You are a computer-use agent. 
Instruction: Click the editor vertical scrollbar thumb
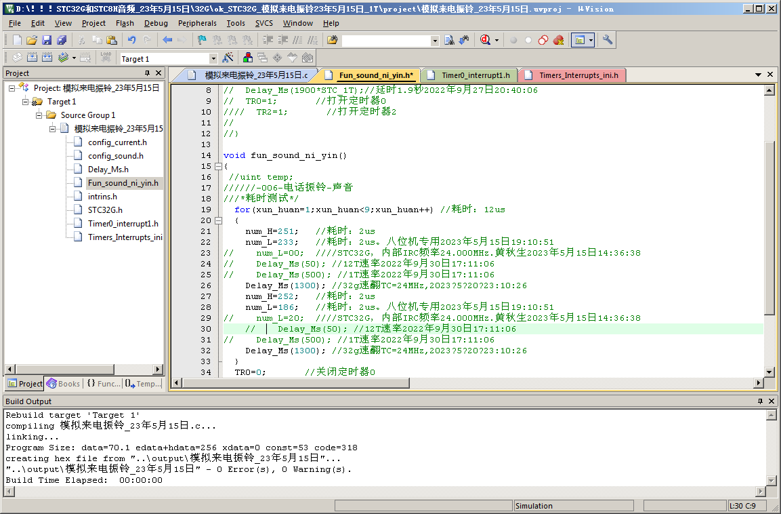click(769, 227)
